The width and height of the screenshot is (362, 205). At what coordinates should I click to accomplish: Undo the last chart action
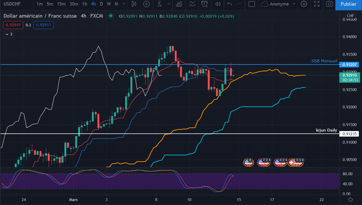click(x=230, y=4)
